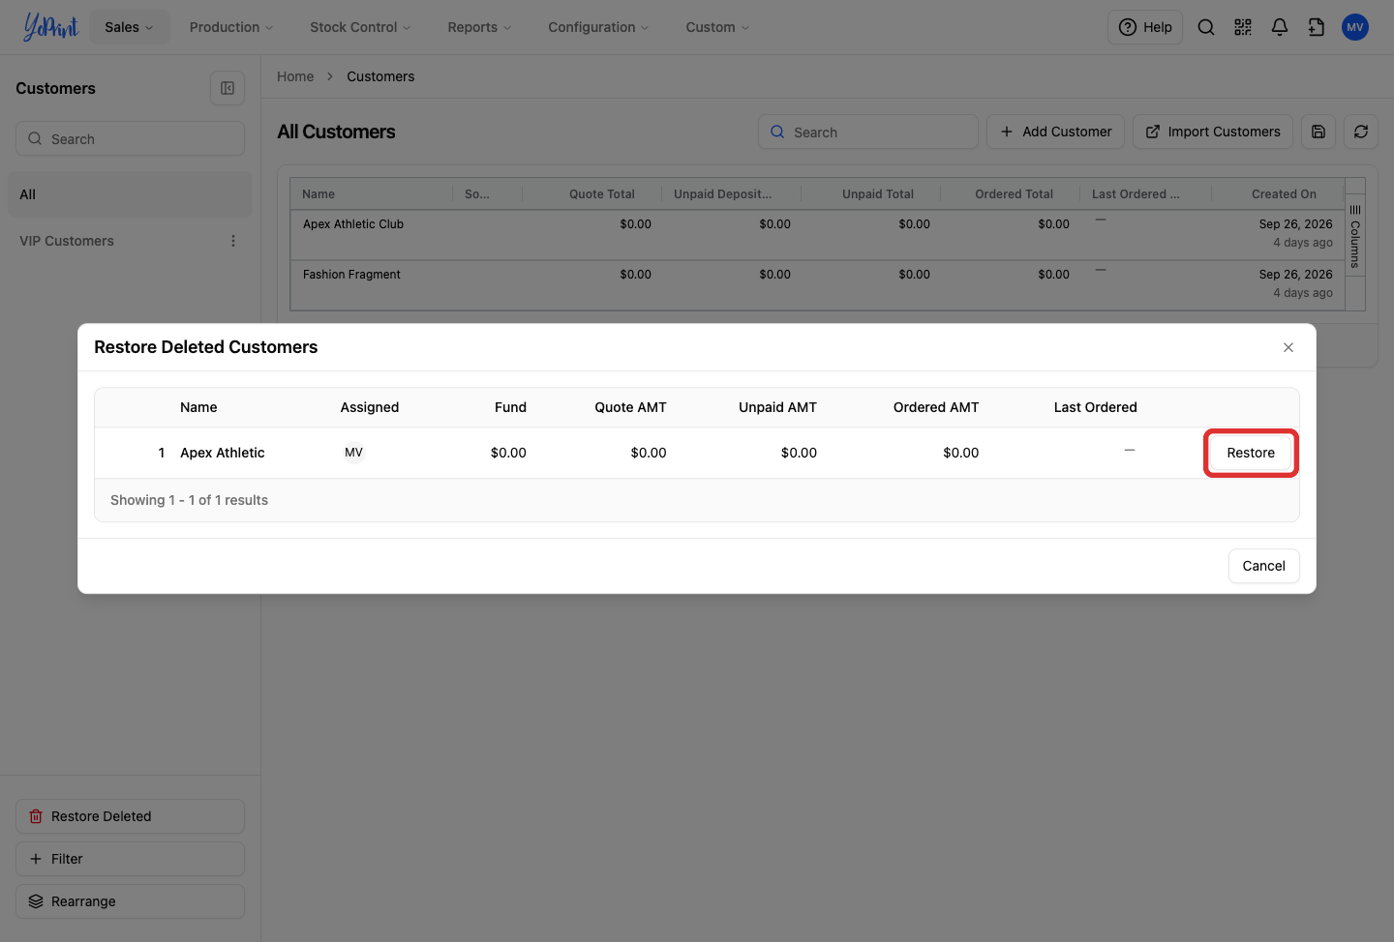
Task: Collapse the Customers sidebar panel
Action: tap(227, 88)
